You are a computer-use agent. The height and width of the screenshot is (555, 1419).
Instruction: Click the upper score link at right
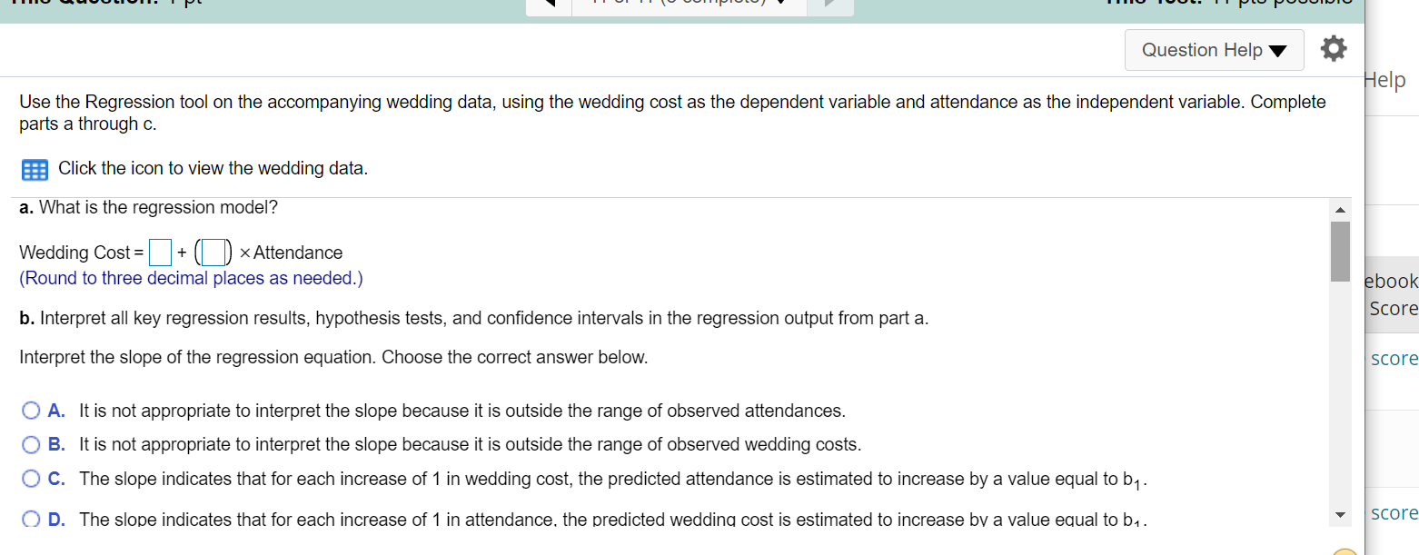click(x=1395, y=358)
